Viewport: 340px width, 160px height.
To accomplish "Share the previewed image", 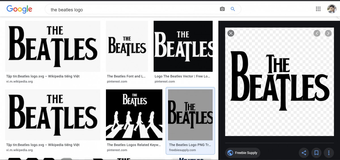I will [304, 153].
